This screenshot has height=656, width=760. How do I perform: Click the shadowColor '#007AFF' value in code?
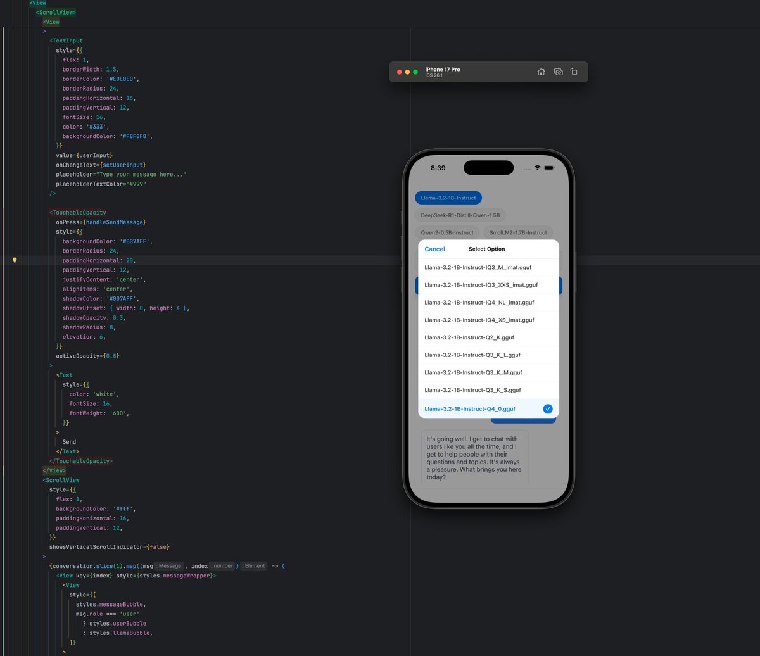[120, 298]
